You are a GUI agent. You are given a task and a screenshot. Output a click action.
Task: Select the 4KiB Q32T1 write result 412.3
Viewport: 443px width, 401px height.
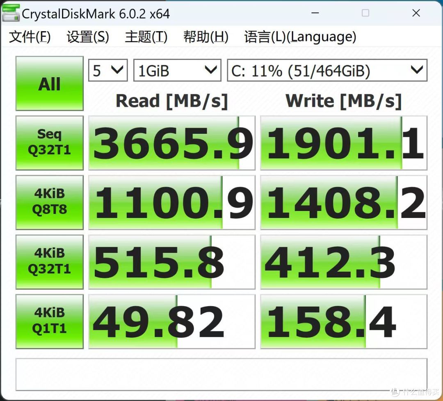click(x=344, y=262)
